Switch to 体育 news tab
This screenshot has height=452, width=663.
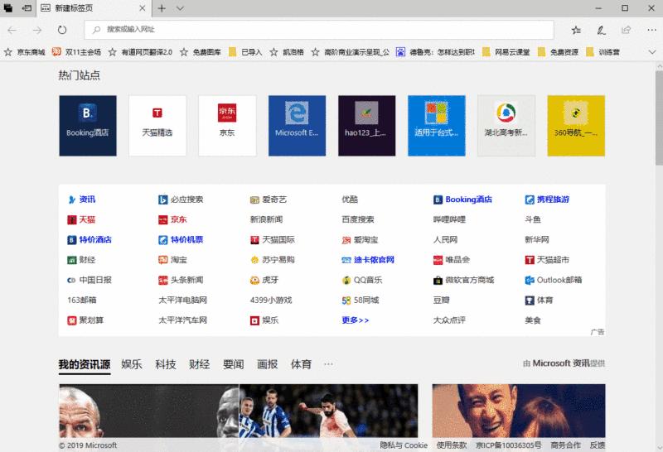(x=301, y=364)
